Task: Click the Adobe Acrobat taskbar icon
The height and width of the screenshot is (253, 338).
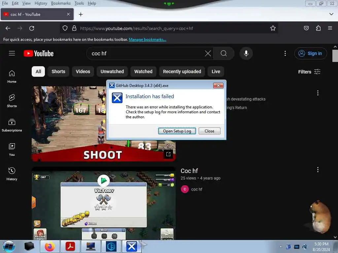Action: coord(70,246)
